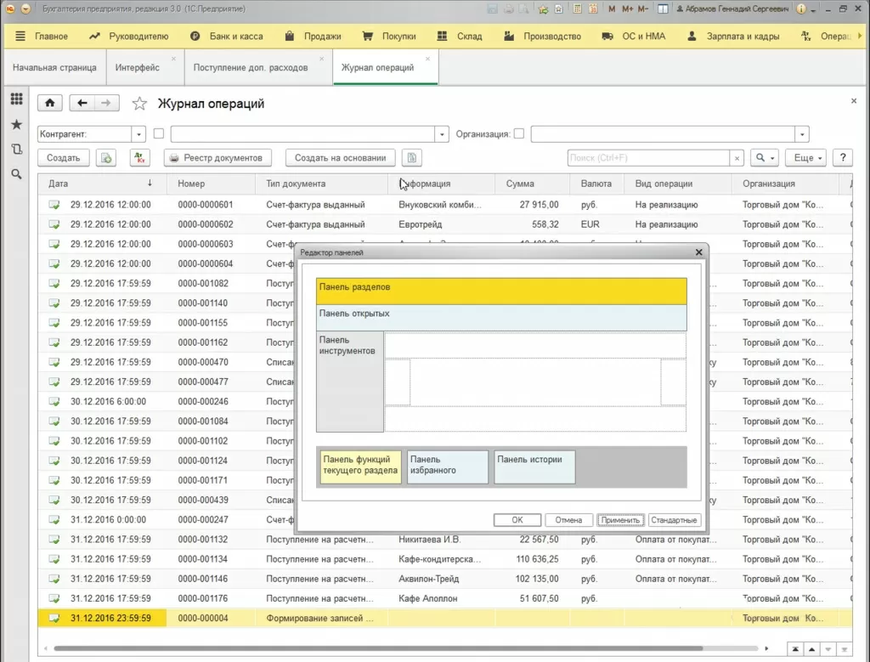Click the Стандартные button in panel editor
870x662 pixels.
pyautogui.click(x=674, y=520)
